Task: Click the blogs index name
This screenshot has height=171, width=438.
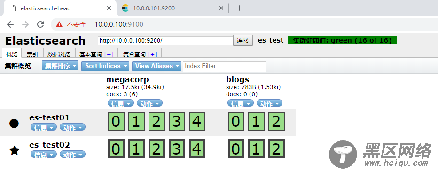Action: point(237,80)
